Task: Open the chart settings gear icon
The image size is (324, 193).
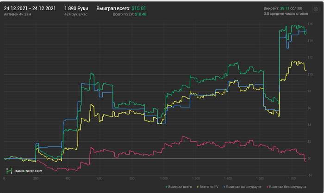Action: [x=316, y=9]
